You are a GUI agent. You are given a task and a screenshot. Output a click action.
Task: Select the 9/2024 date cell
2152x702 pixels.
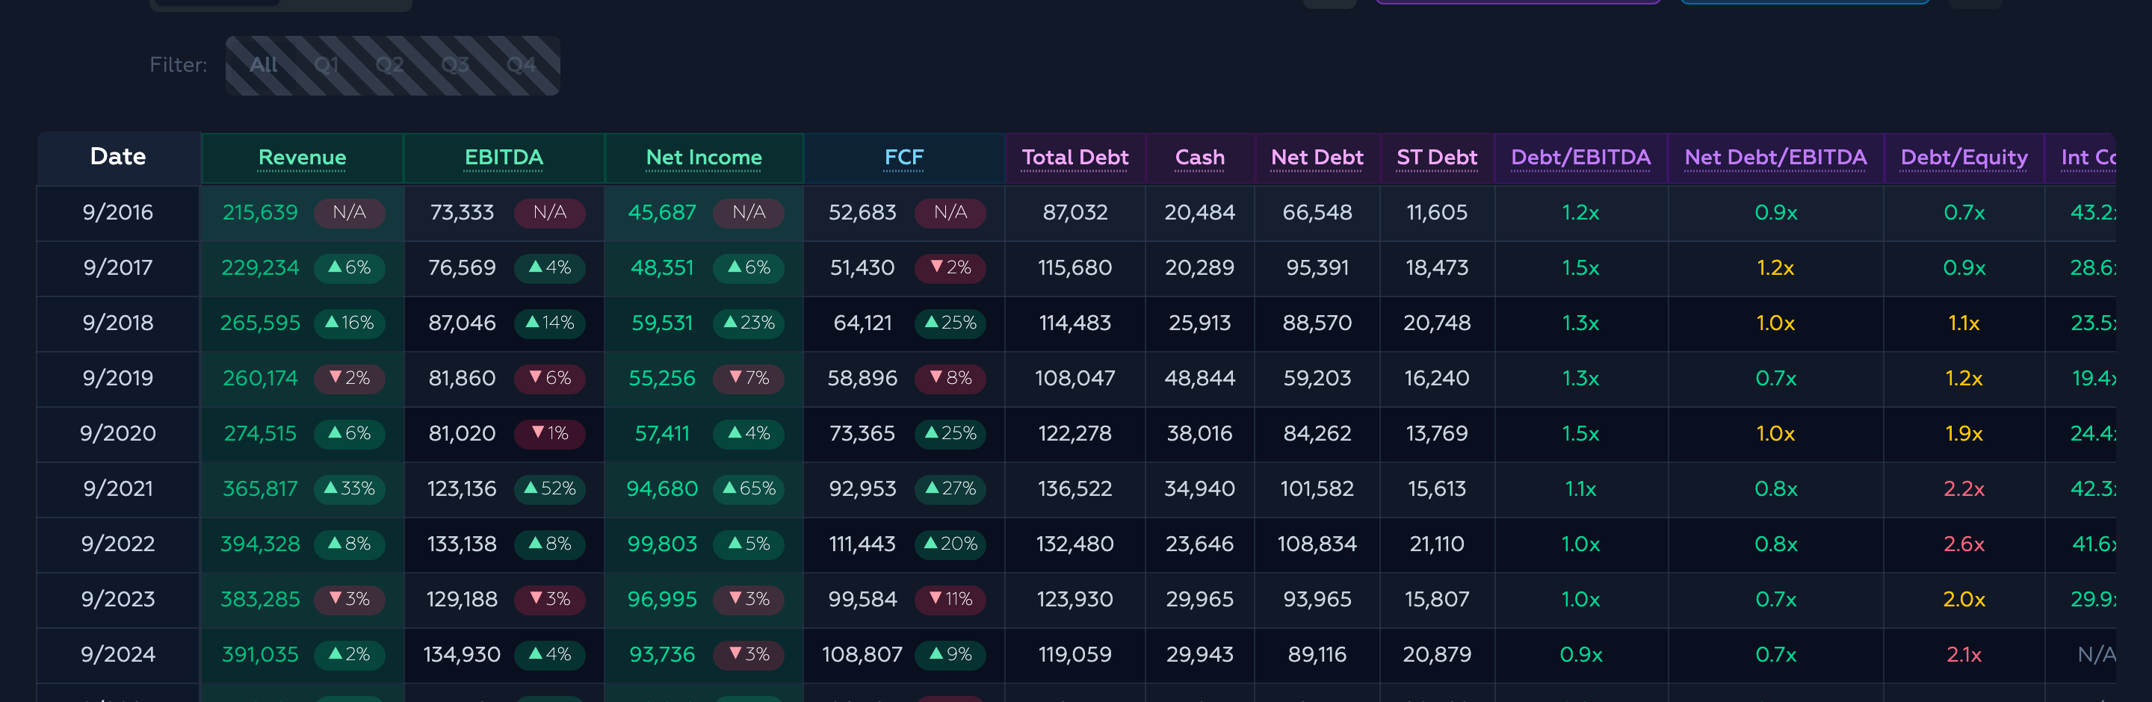coord(118,653)
